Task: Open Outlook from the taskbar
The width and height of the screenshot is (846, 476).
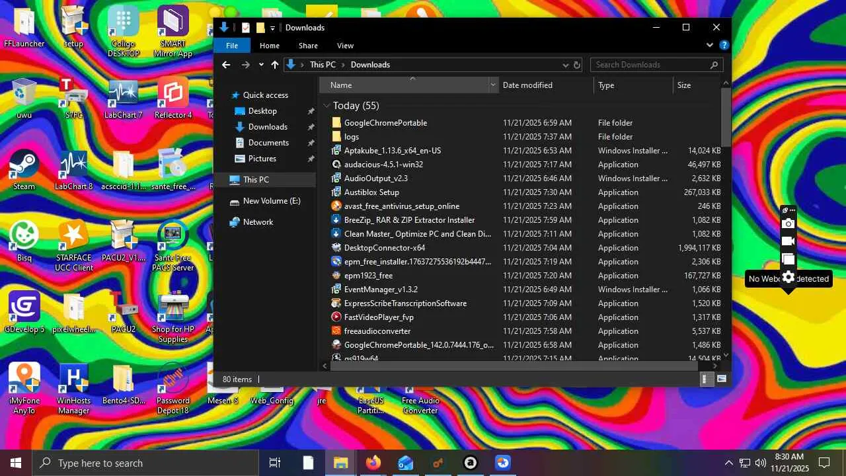Action: [x=405, y=463]
